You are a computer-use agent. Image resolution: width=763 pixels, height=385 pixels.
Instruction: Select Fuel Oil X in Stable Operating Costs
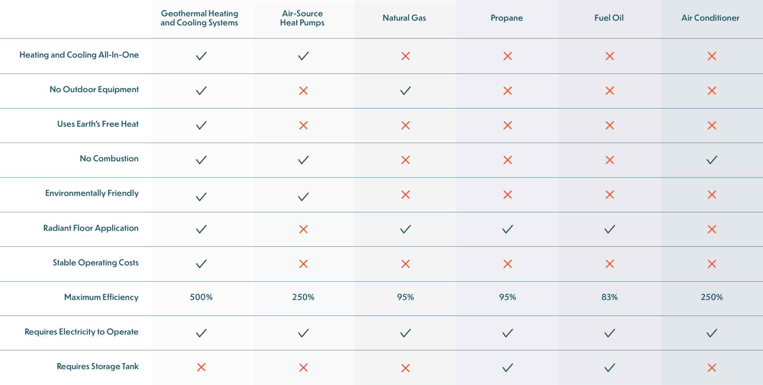[x=610, y=264]
